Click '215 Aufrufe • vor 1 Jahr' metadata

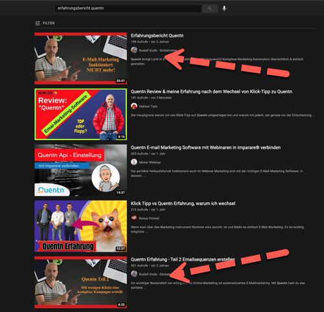click(x=148, y=210)
